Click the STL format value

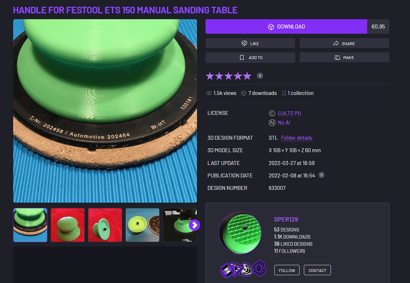tap(273, 138)
